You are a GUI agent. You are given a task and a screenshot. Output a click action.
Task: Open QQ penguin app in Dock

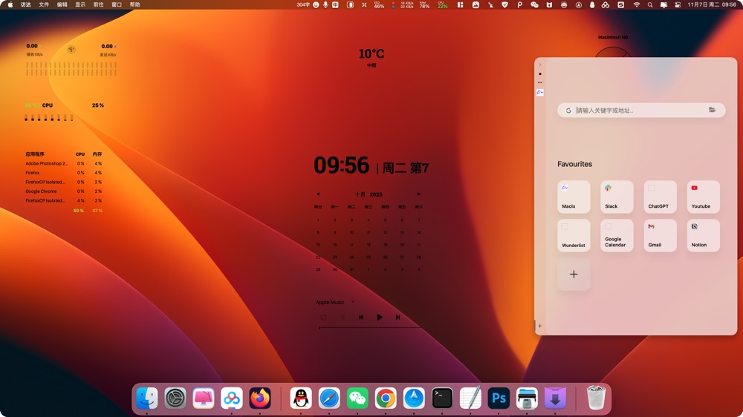[x=301, y=398]
